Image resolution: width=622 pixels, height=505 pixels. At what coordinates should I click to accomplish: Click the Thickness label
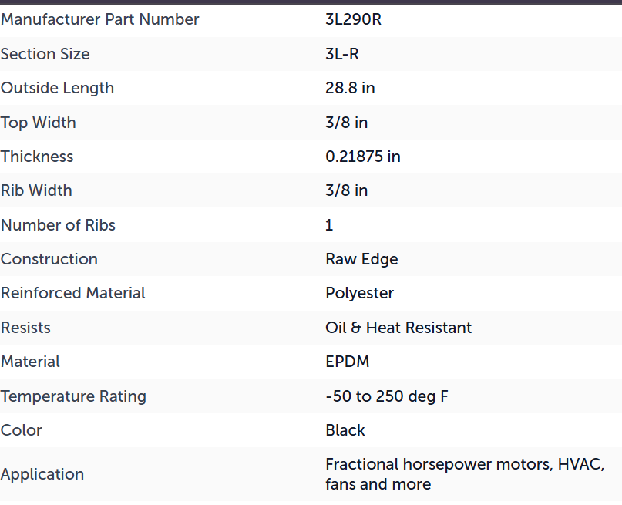pyautogui.click(x=37, y=157)
